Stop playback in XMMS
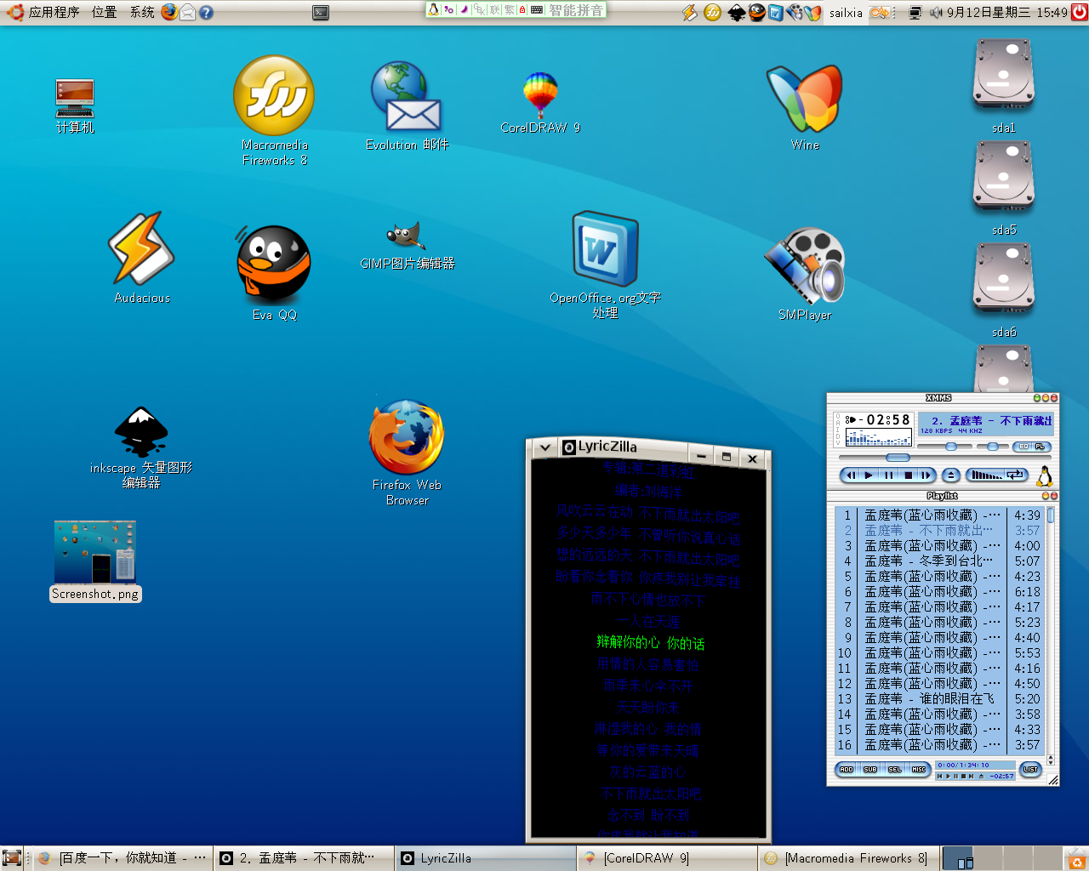Image resolution: width=1089 pixels, height=871 pixels. 909,475
